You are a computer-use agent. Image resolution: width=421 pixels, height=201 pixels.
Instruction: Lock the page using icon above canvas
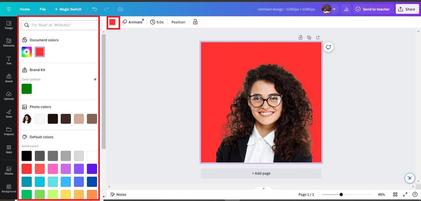[300, 38]
